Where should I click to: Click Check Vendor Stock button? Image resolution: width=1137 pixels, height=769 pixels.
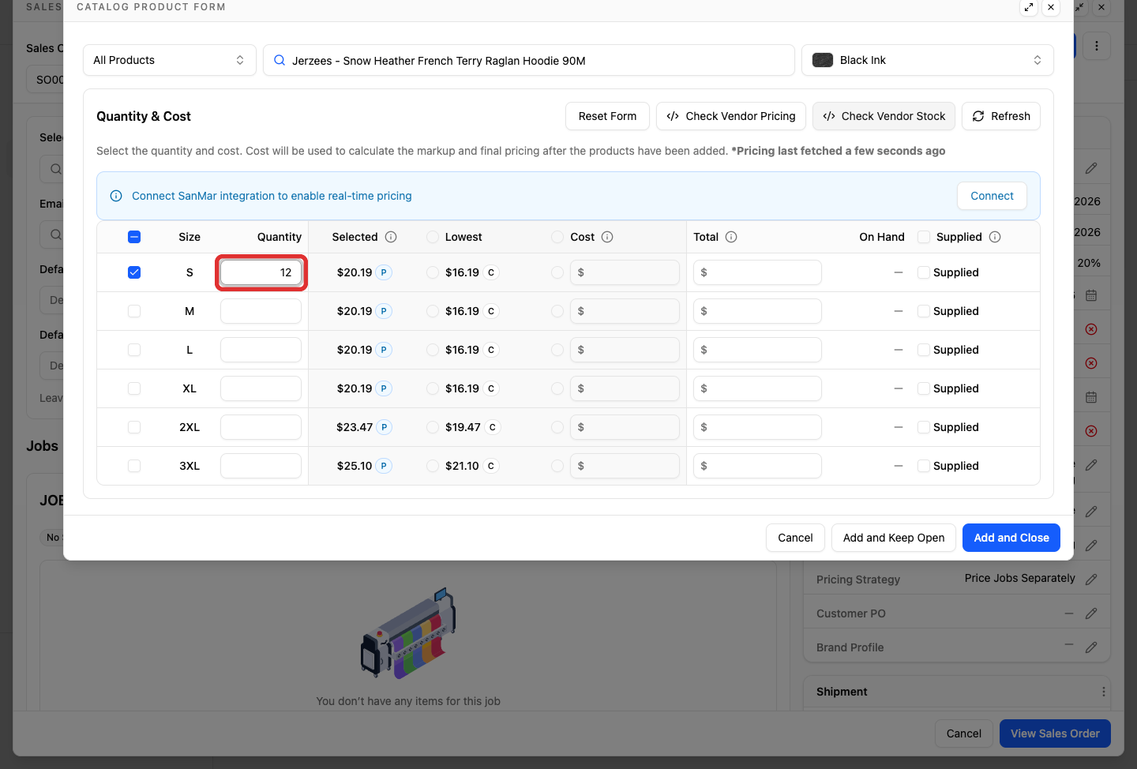(x=884, y=116)
